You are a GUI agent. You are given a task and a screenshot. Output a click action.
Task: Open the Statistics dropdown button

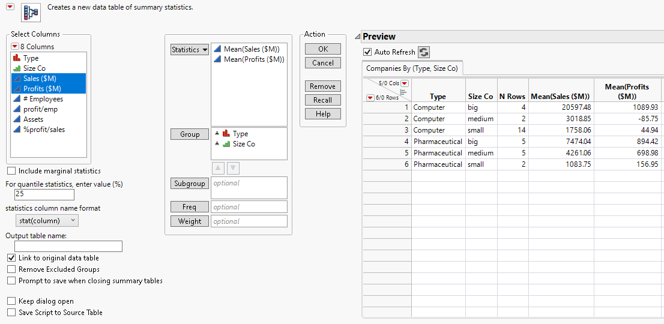(x=190, y=49)
